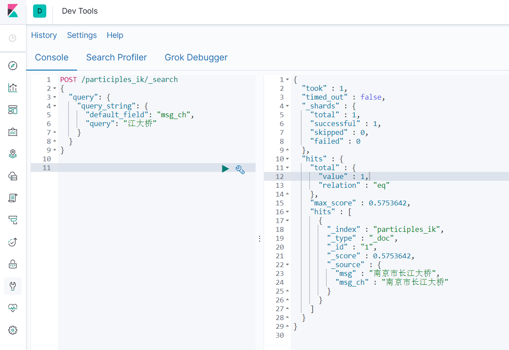509x350 pixels.
Task: Click "_type" : "_doc" response line
Action: (362, 238)
